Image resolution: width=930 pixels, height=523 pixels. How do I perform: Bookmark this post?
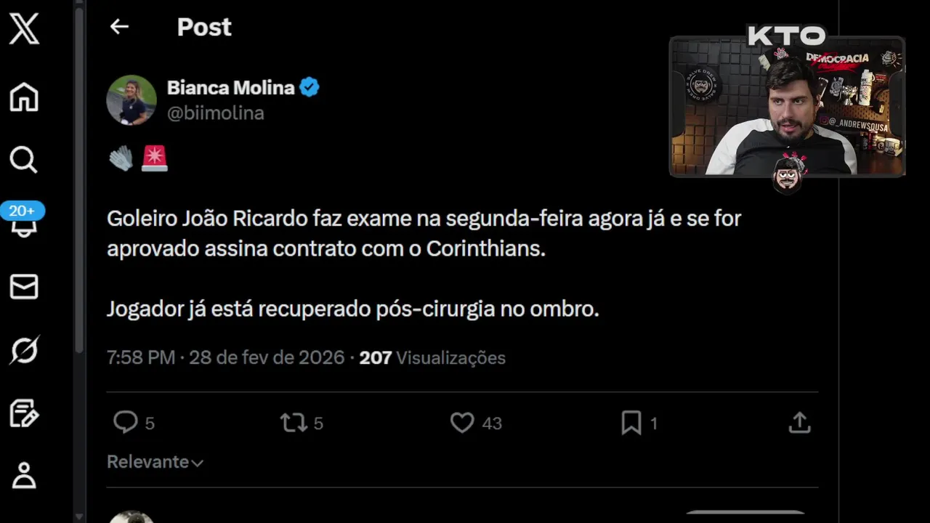tap(631, 423)
